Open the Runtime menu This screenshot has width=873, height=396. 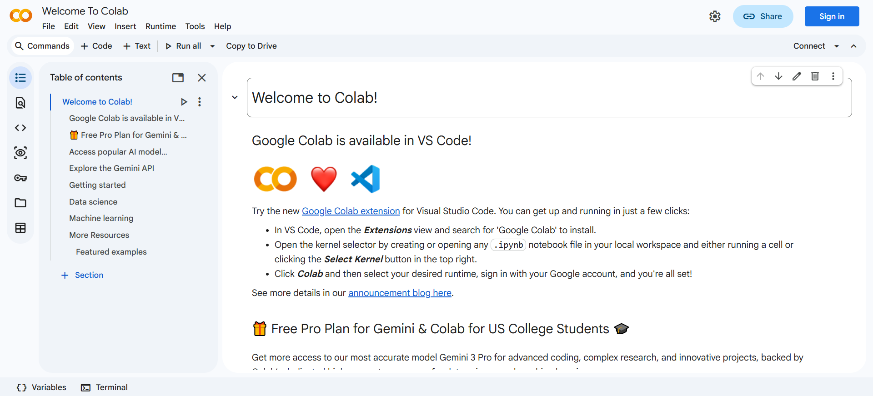(x=161, y=26)
